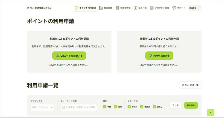Click the edit form icon in 利用申請を行う button
This screenshot has height=119, width=224.
coord(151,56)
